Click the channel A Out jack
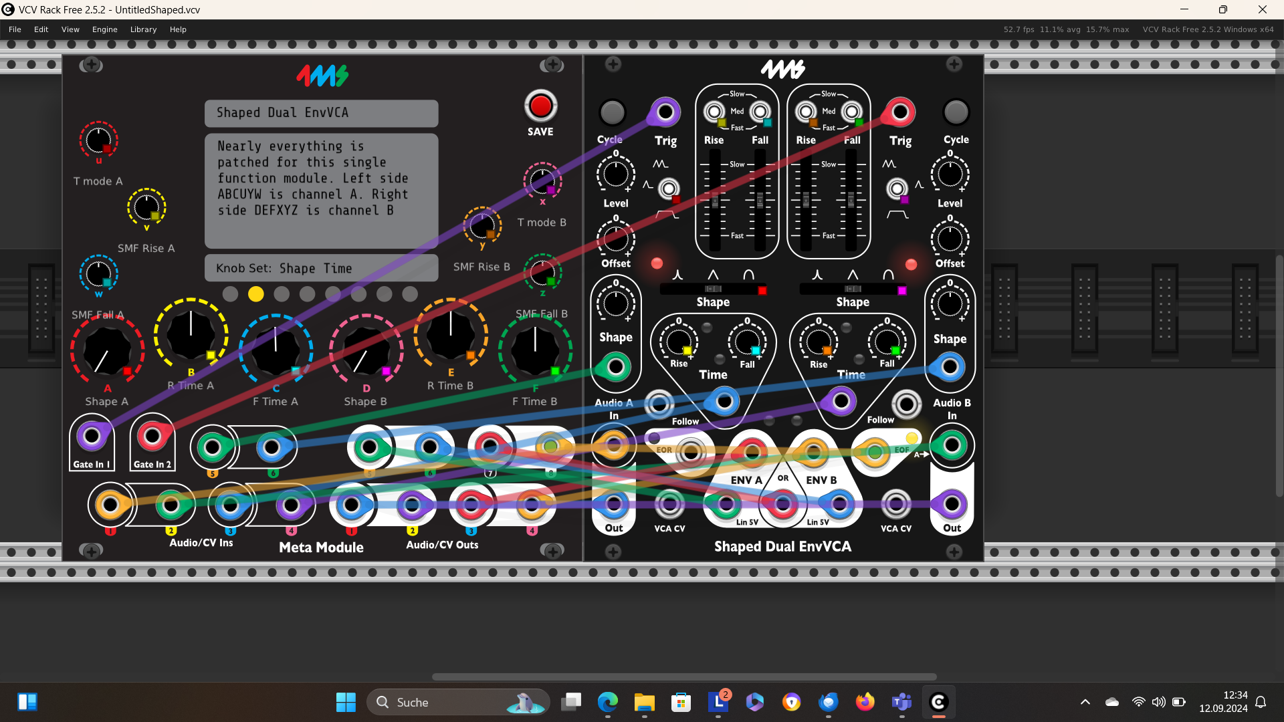The width and height of the screenshot is (1284, 722). (x=614, y=504)
